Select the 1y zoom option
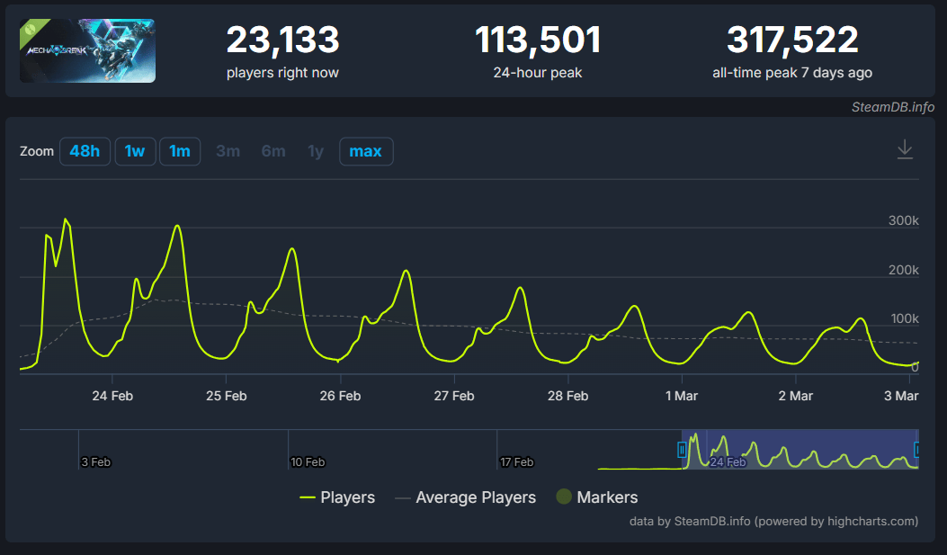The height and width of the screenshot is (555, 947). pyautogui.click(x=316, y=151)
